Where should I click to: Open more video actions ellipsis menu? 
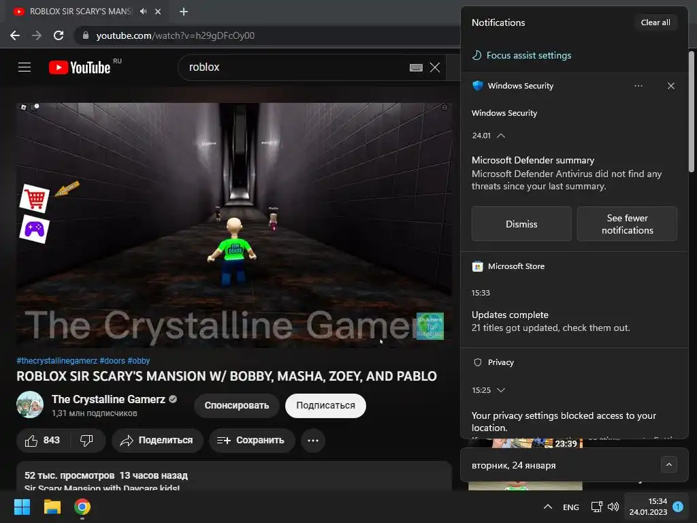coord(313,441)
